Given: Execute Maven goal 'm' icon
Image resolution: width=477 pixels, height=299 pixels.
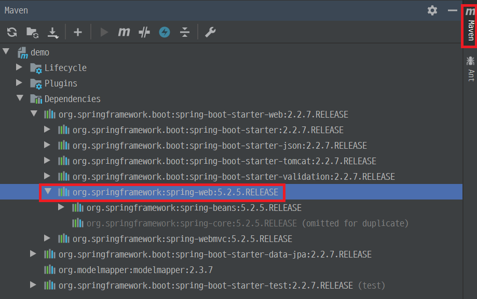Looking at the screenshot, I should (x=124, y=32).
